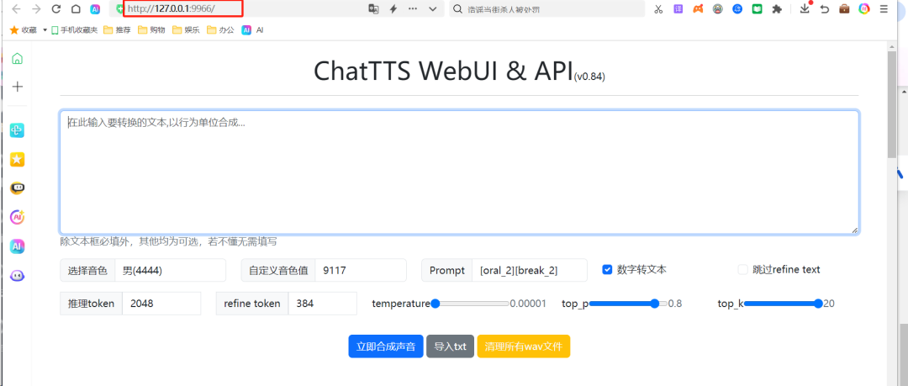Image resolution: width=908 pixels, height=386 pixels.
Task: Click the search magnifier icon
Action: 457,8
